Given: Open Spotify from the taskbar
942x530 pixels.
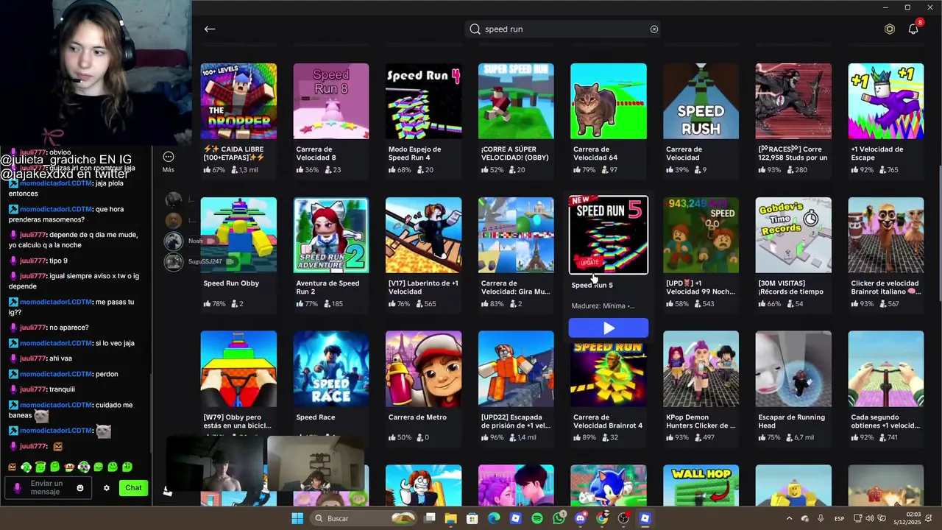Looking at the screenshot, I should coord(537,518).
